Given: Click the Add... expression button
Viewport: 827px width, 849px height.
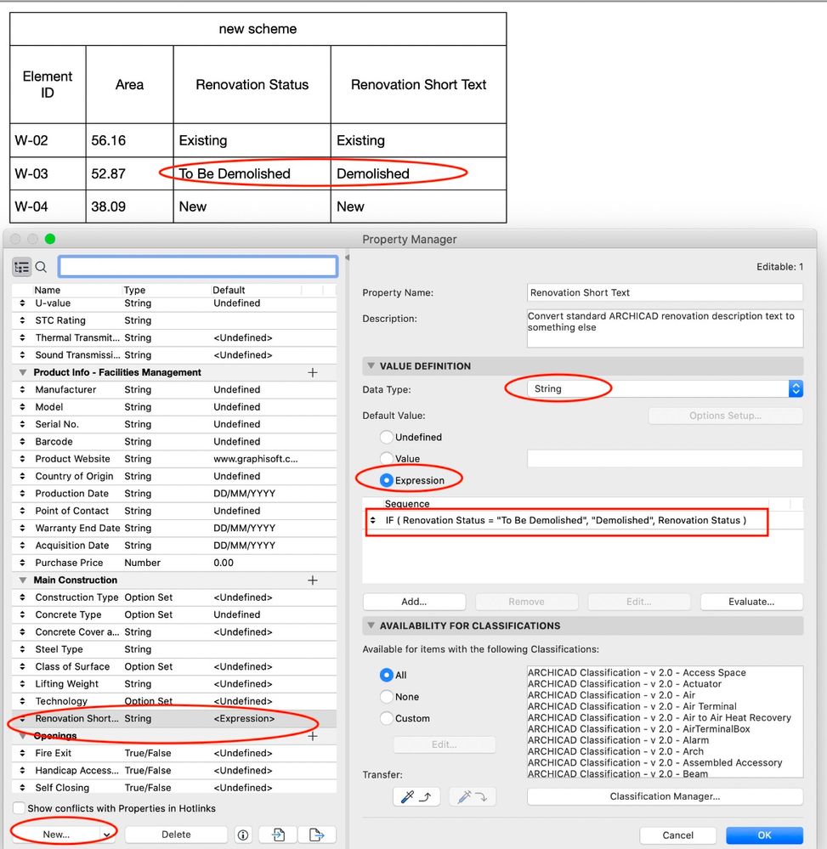Looking at the screenshot, I should click(414, 602).
